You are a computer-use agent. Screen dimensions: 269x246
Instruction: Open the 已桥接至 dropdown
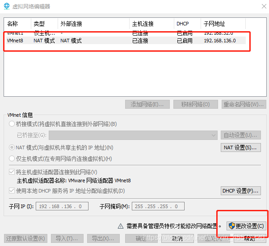133,135
